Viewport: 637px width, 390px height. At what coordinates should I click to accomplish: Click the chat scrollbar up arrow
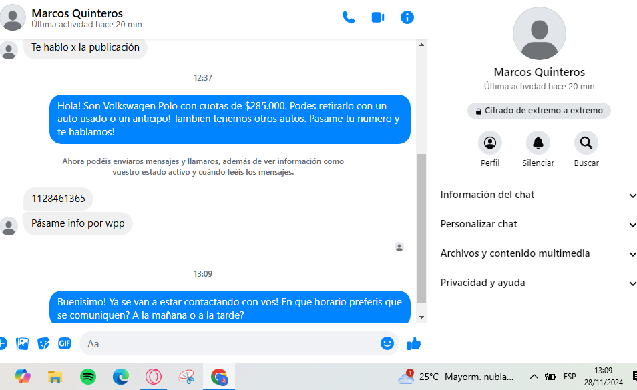[421, 45]
